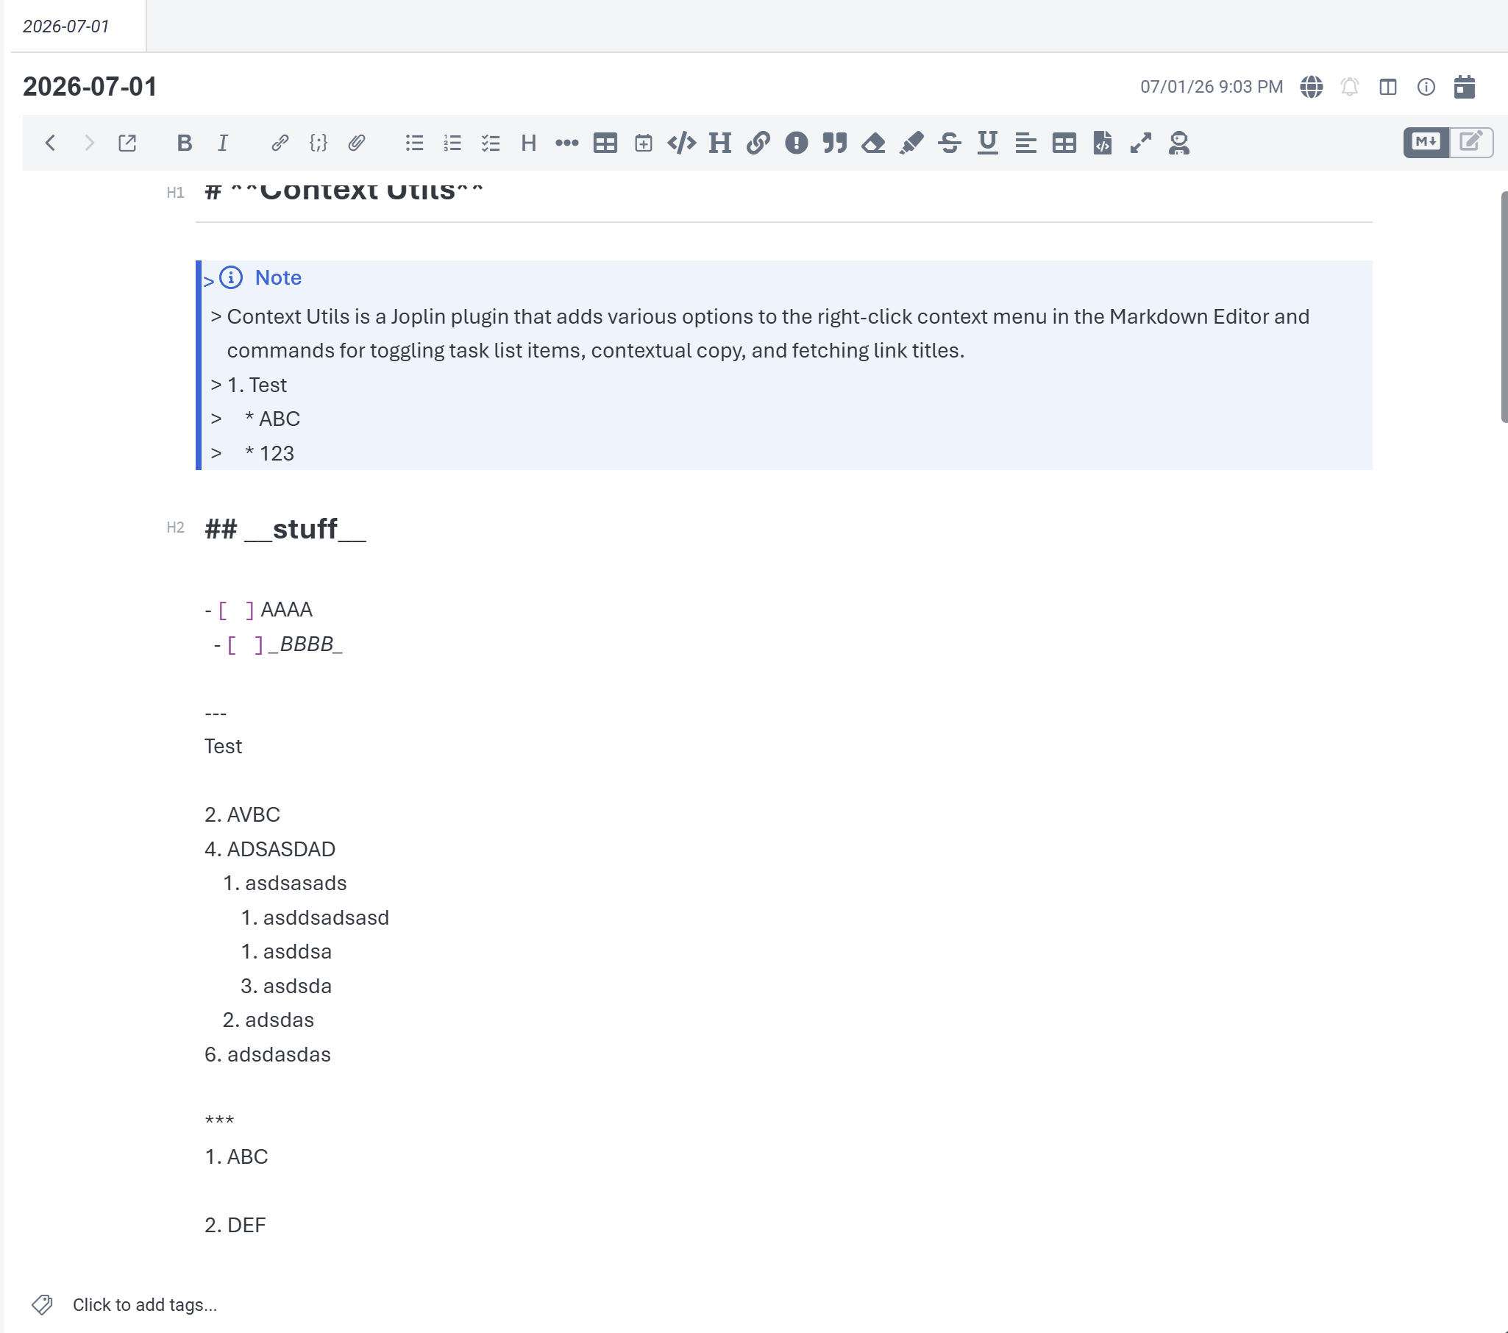Click the code tag </> icon
This screenshot has width=1508, height=1333.
click(682, 143)
